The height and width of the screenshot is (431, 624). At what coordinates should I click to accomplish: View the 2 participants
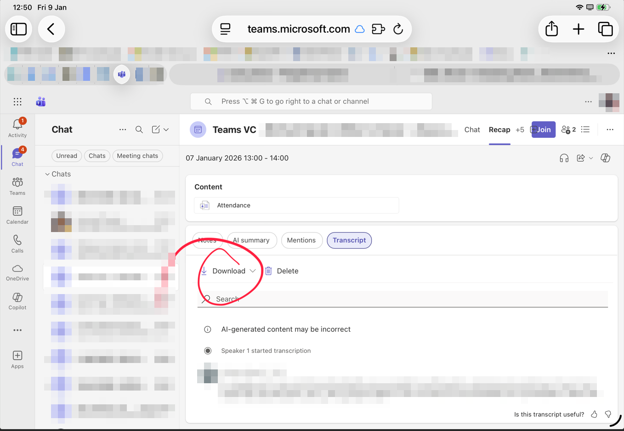(568, 130)
